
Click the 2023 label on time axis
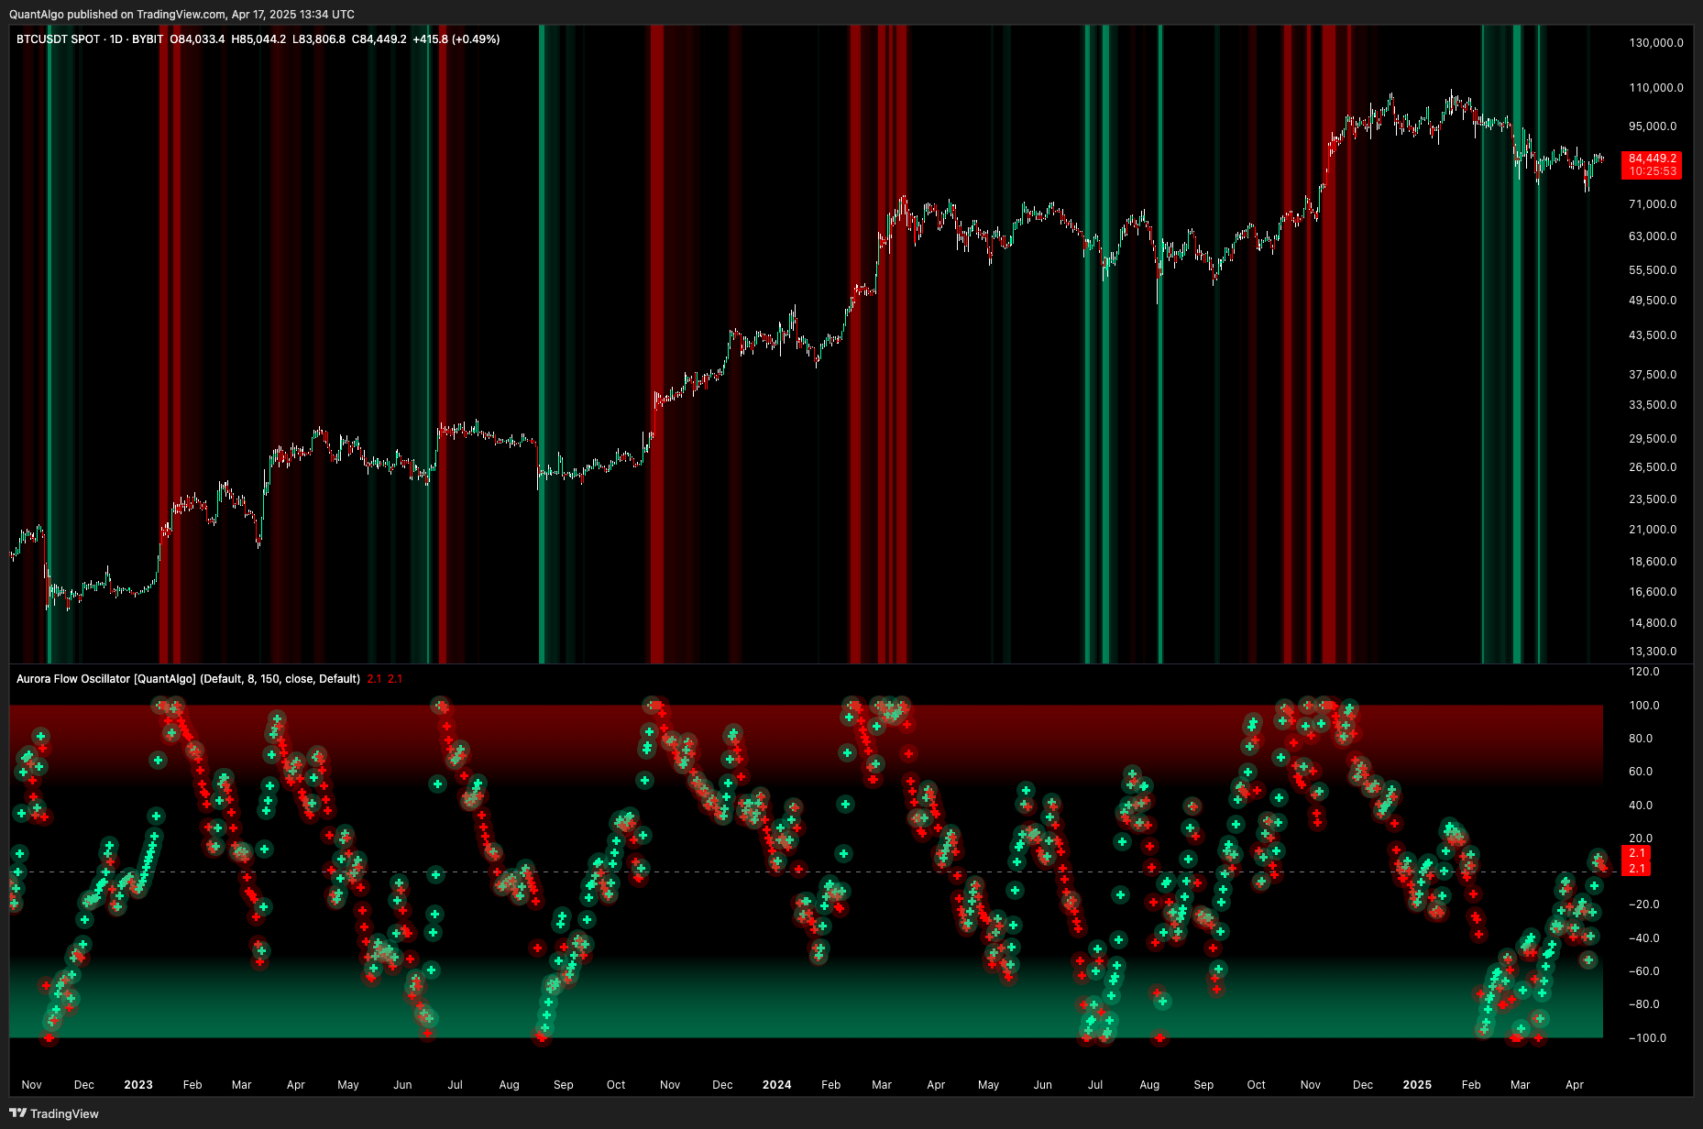click(138, 1085)
